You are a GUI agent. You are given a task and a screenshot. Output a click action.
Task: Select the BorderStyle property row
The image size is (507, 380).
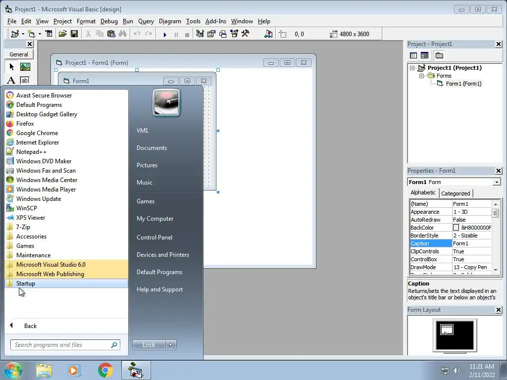click(451, 236)
